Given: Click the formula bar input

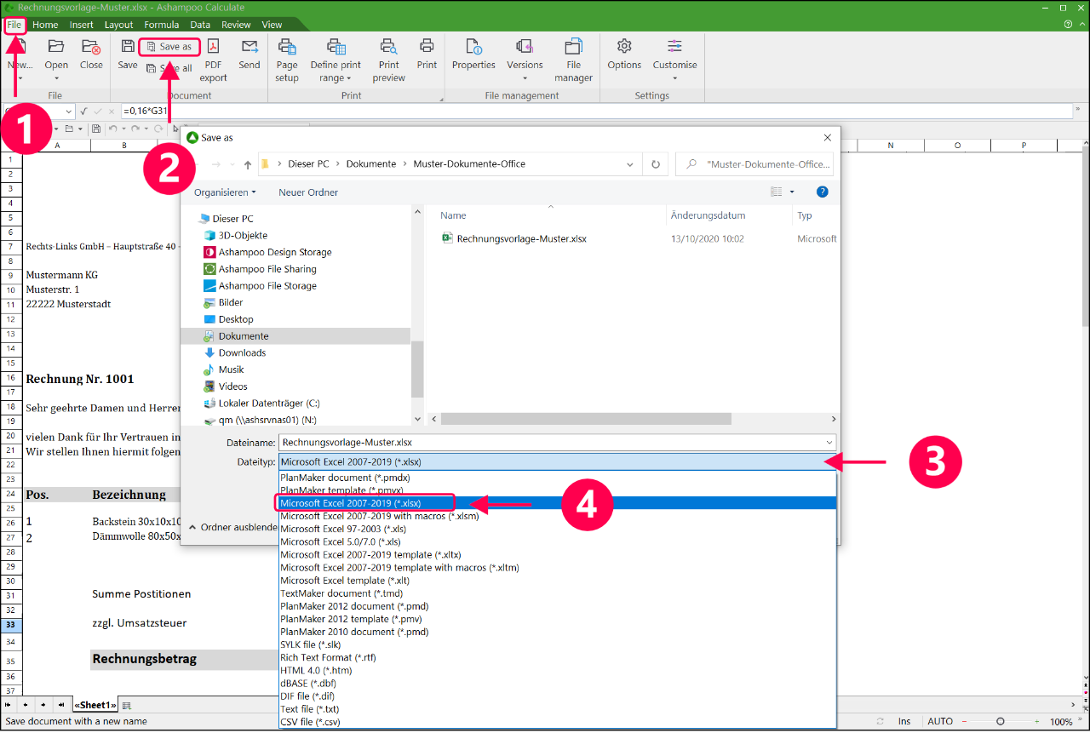Looking at the screenshot, I should 596,111.
